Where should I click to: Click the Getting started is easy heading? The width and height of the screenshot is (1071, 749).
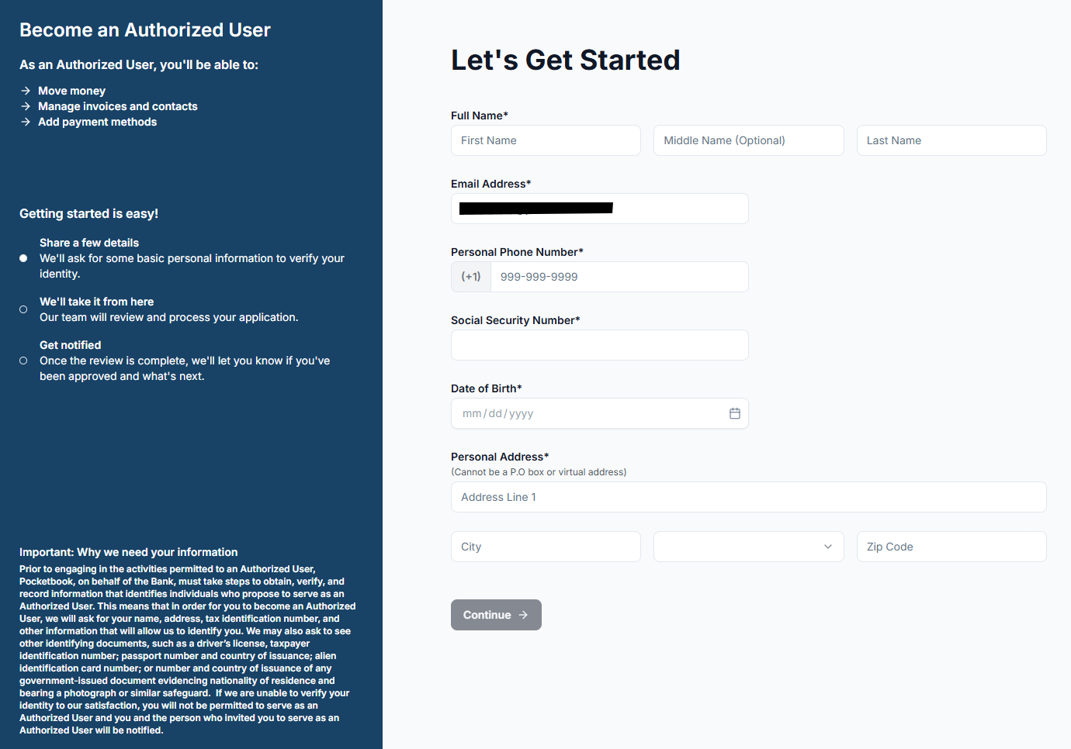[x=88, y=213]
